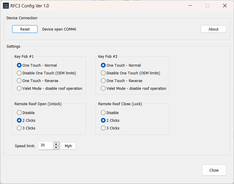The height and width of the screenshot is (184, 234).
Task: Disable Remote Roof Close (Lock)
Action: pyautogui.click(x=110, y=113)
